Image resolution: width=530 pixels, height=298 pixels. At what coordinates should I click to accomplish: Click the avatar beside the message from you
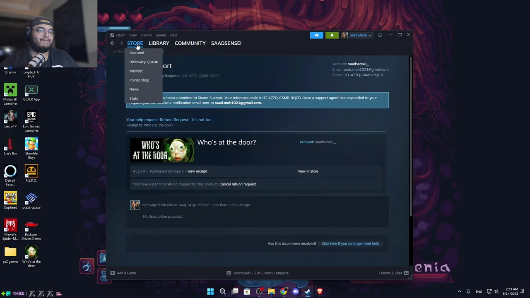(x=135, y=205)
